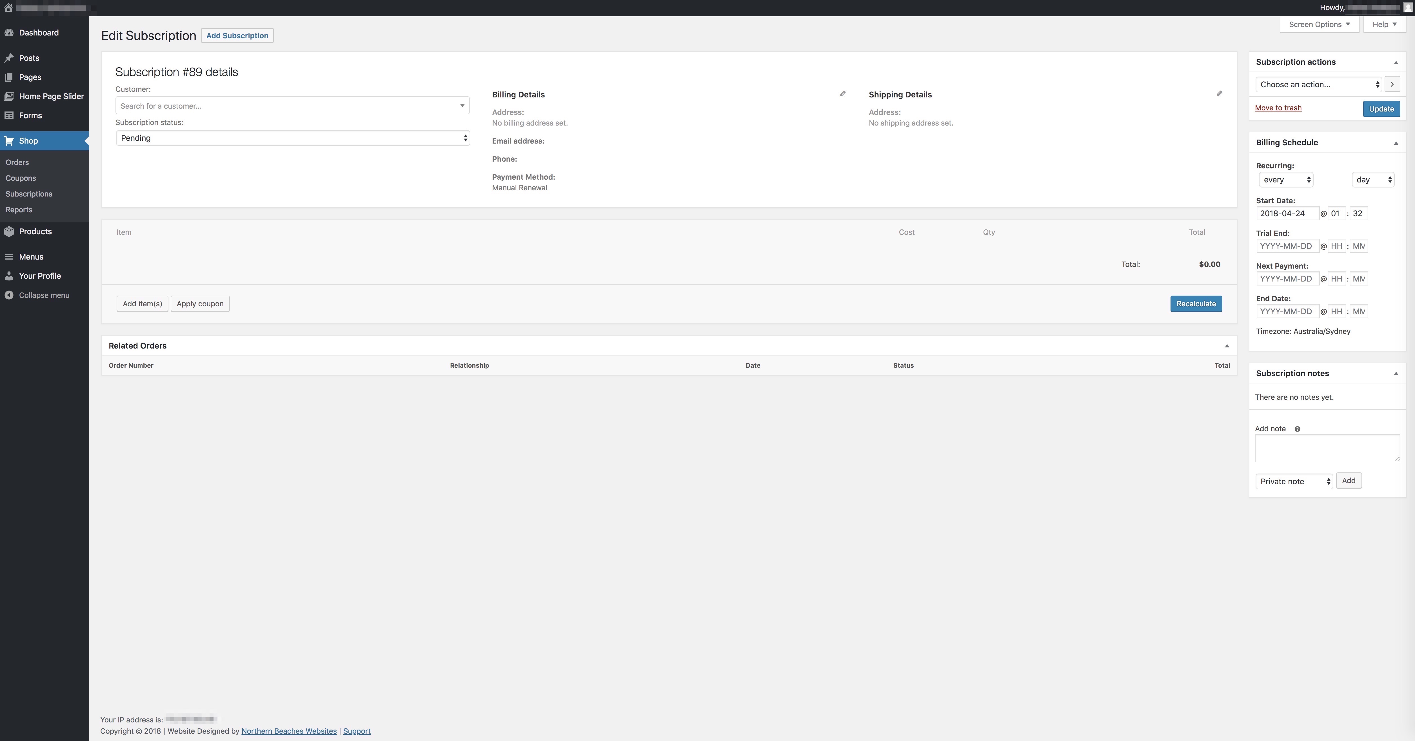Screen dimensions: 1415x741
Task: Collapse the Related Orders panel
Action: (x=1227, y=346)
